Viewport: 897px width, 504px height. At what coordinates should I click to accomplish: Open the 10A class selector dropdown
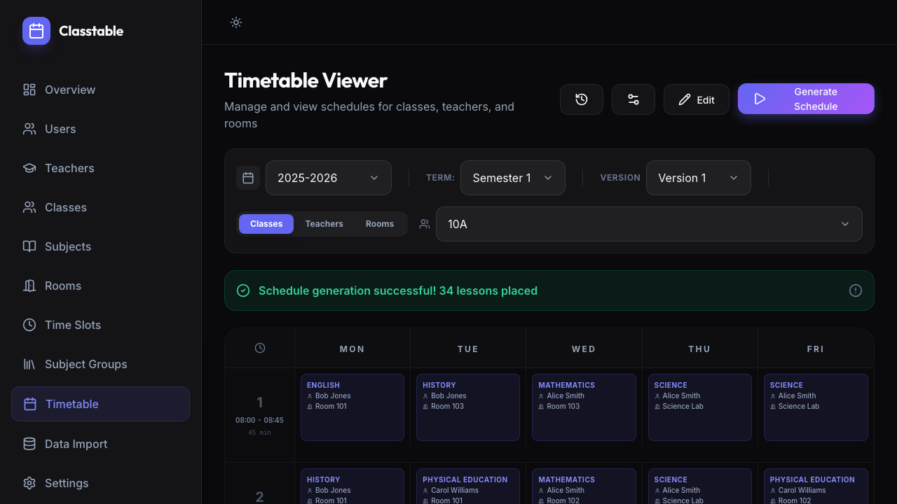coord(649,224)
